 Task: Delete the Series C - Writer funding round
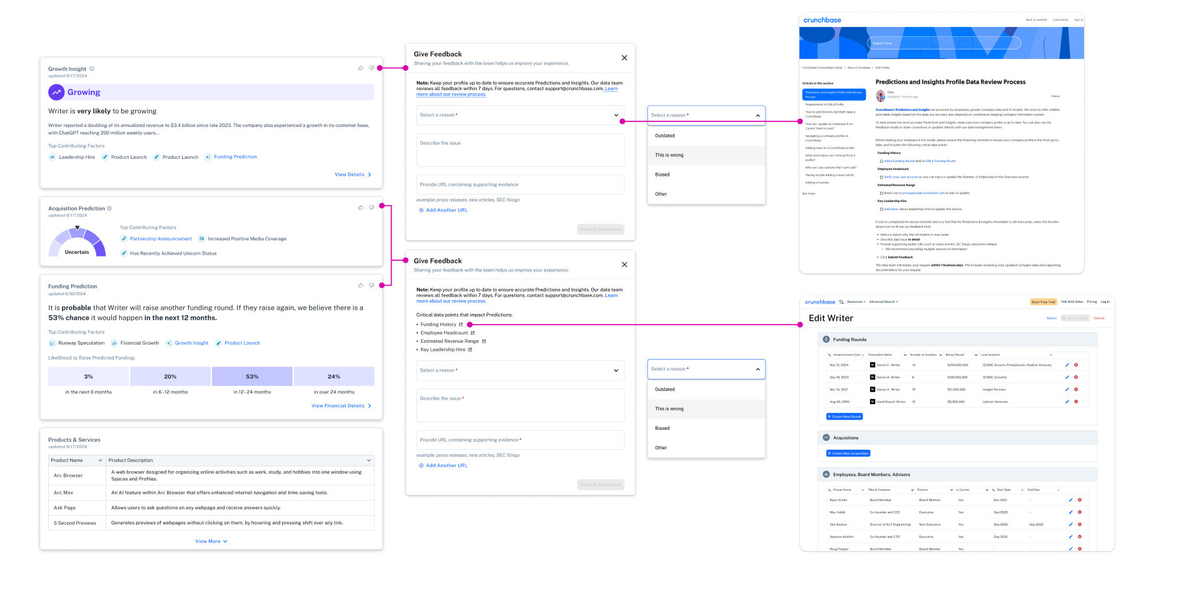coord(1076,365)
